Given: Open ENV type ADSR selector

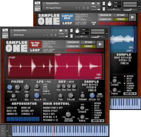Looking at the screenshot, I should (x=70, y=82).
